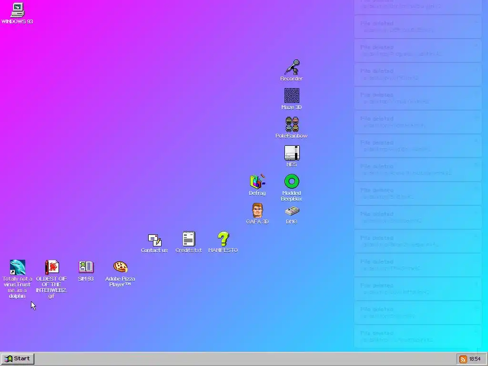Click the 18:54 taskbar clock
This screenshot has width=488, height=366.
[x=475, y=359]
